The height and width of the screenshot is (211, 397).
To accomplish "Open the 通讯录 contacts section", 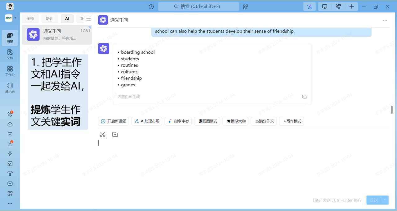I will pos(10,88).
